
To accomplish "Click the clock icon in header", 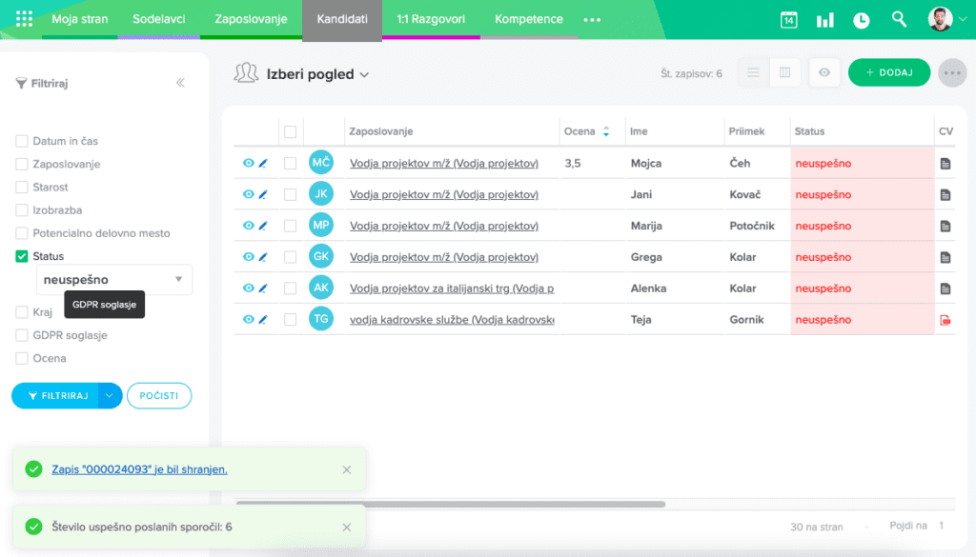I will [861, 20].
